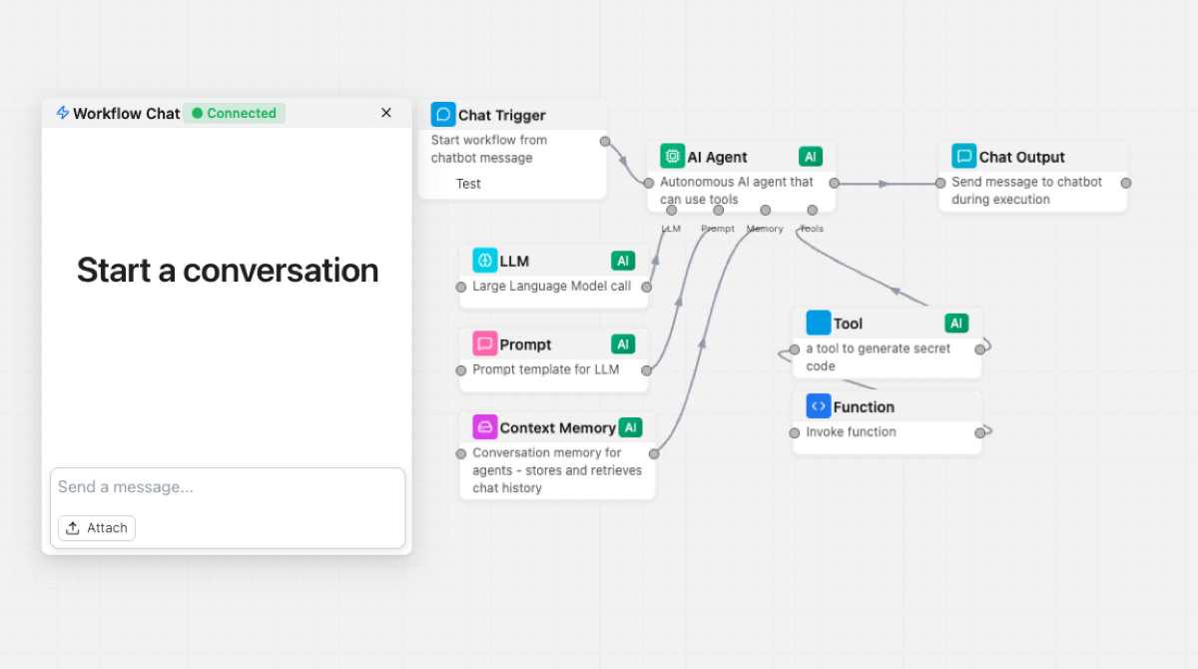Click the LLM node globe icon
Screen dimensions: 1198x669
coord(485,260)
